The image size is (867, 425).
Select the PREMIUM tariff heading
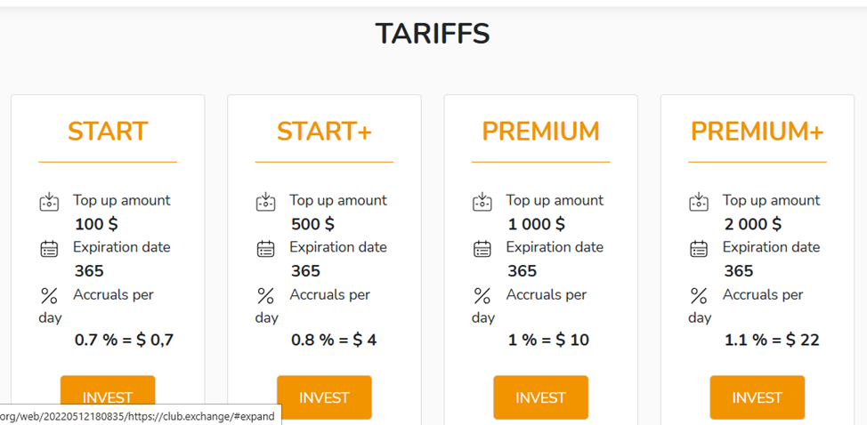[x=540, y=132]
